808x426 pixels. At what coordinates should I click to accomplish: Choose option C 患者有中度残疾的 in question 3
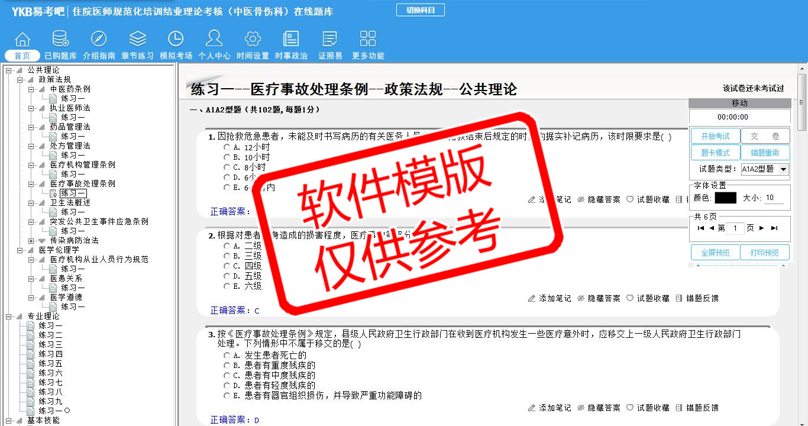point(227,376)
